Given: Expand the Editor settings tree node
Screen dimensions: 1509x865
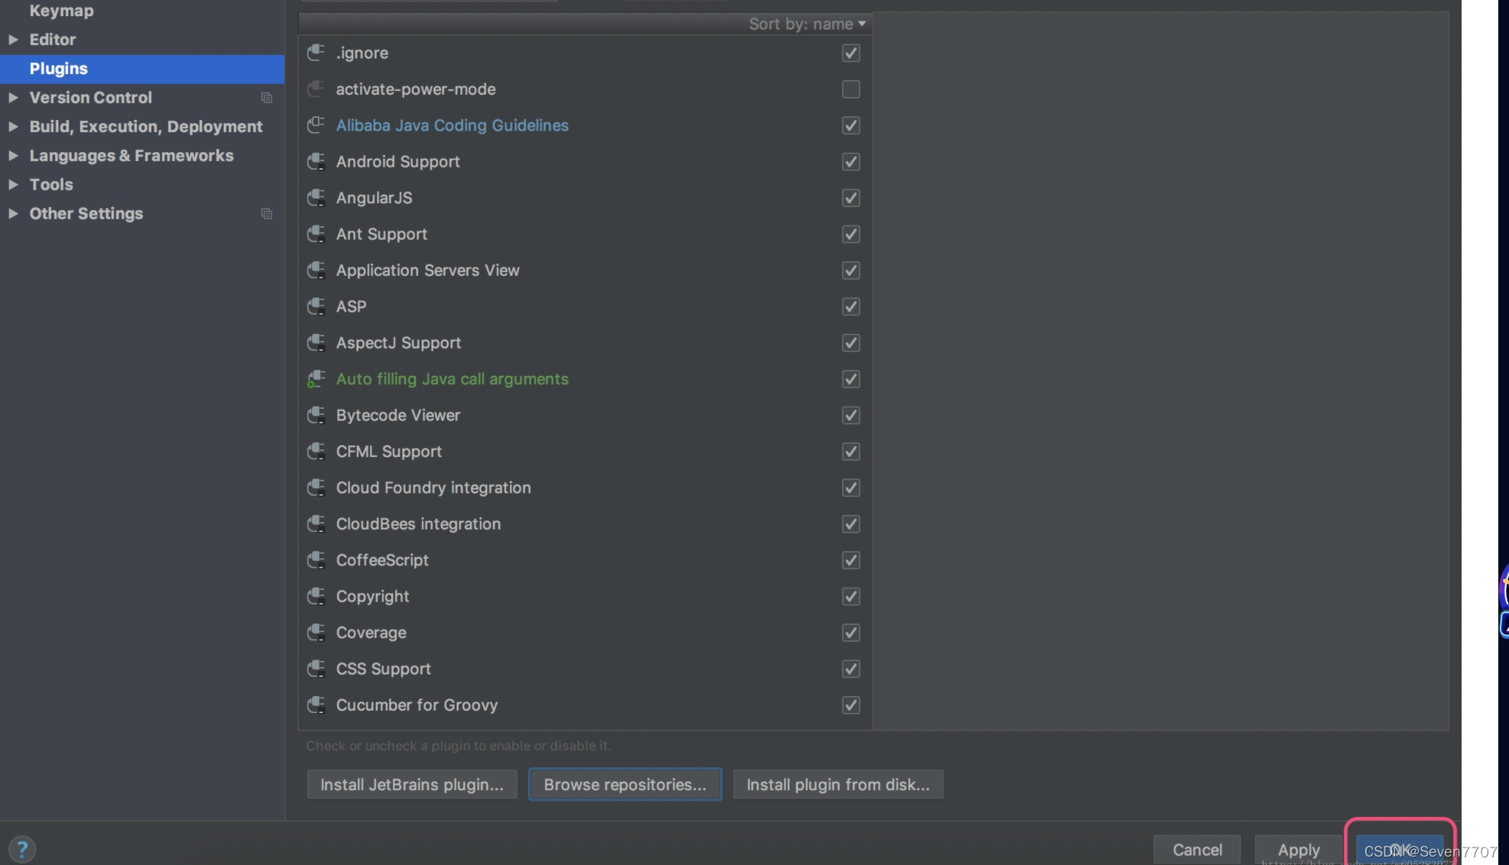Looking at the screenshot, I should (x=13, y=40).
